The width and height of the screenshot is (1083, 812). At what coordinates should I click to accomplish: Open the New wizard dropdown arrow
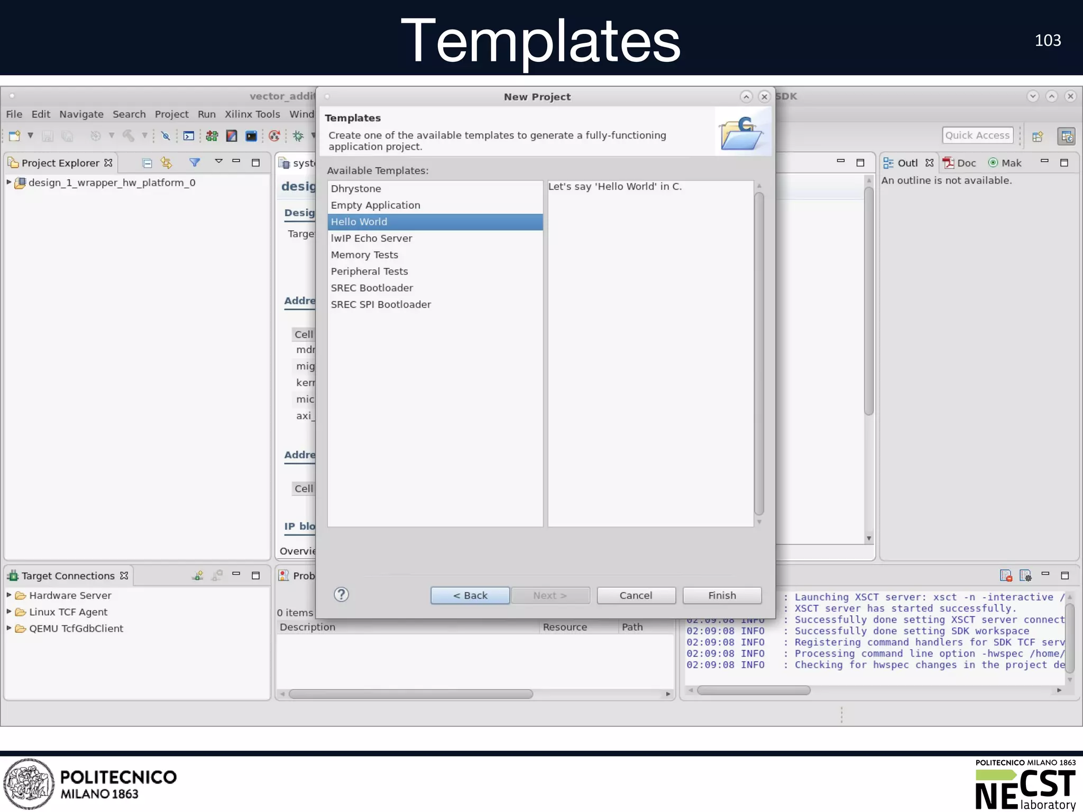pyautogui.click(x=31, y=136)
